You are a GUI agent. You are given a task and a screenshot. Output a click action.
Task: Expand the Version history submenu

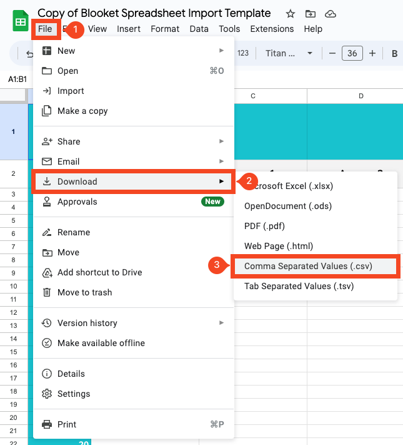pos(134,323)
